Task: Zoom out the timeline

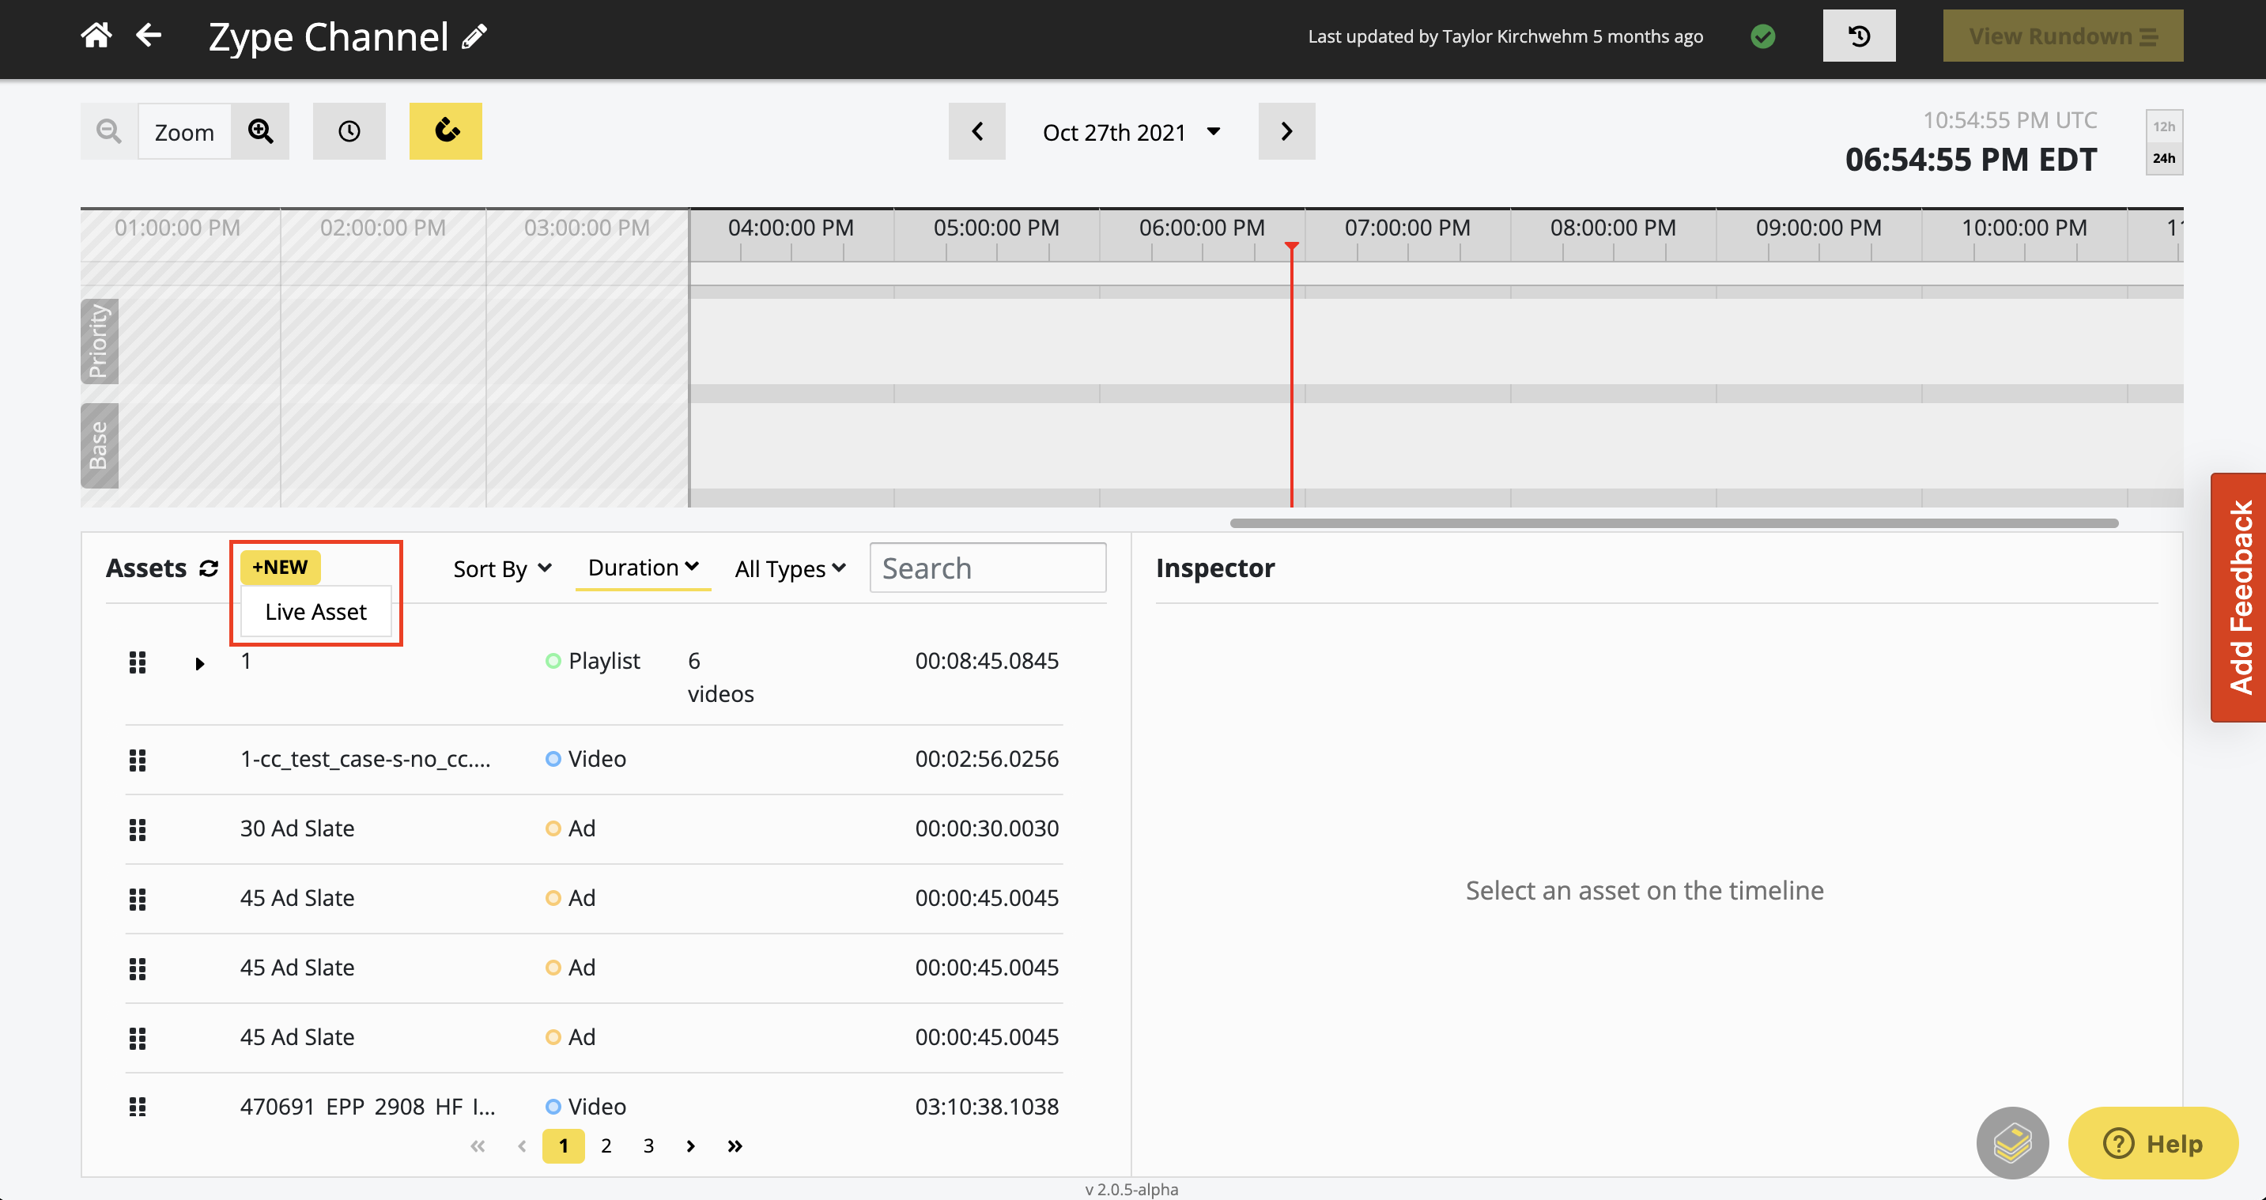Action: pos(109,131)
